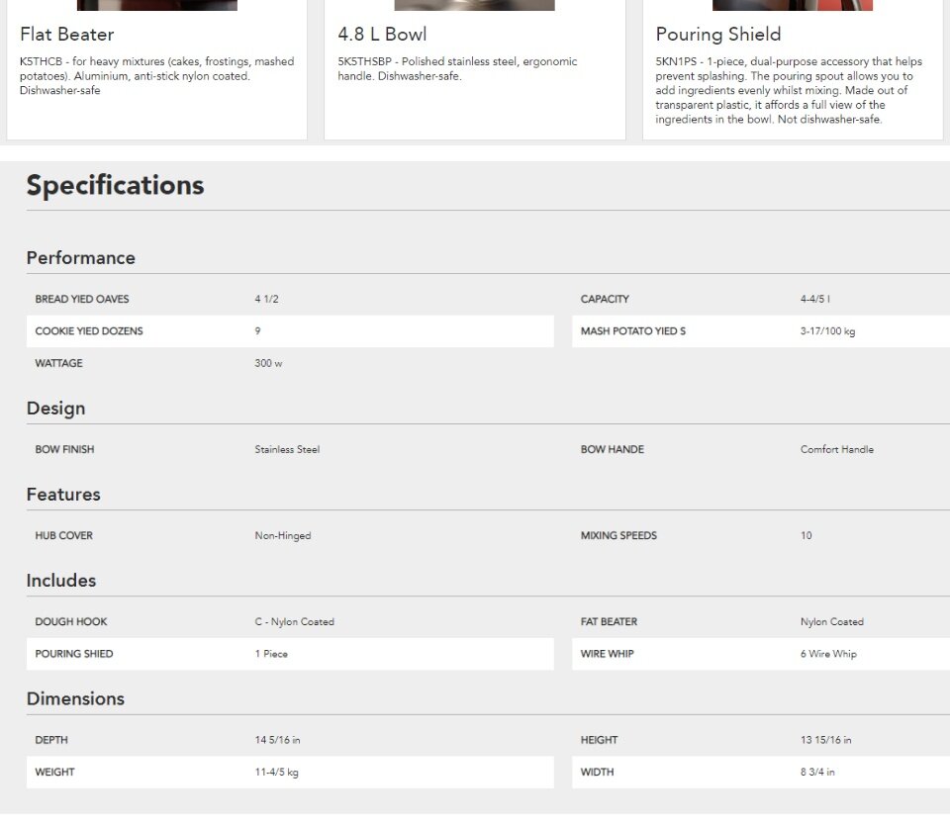The image size is (950, 827).
Task: Click the weight value 11-4/5 kg
Action: (276, 772)
